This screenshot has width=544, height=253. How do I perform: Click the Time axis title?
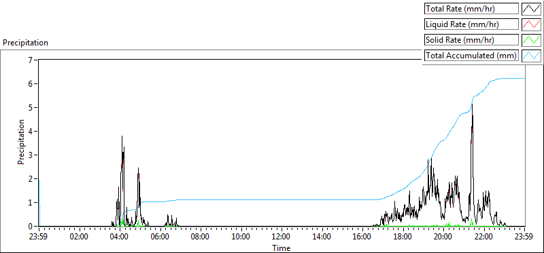click(282, 248)
